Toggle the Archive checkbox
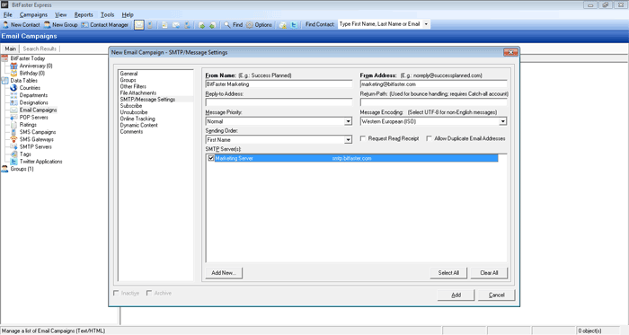The height and width of the screenshot is (335, 629). click(149, 293)
